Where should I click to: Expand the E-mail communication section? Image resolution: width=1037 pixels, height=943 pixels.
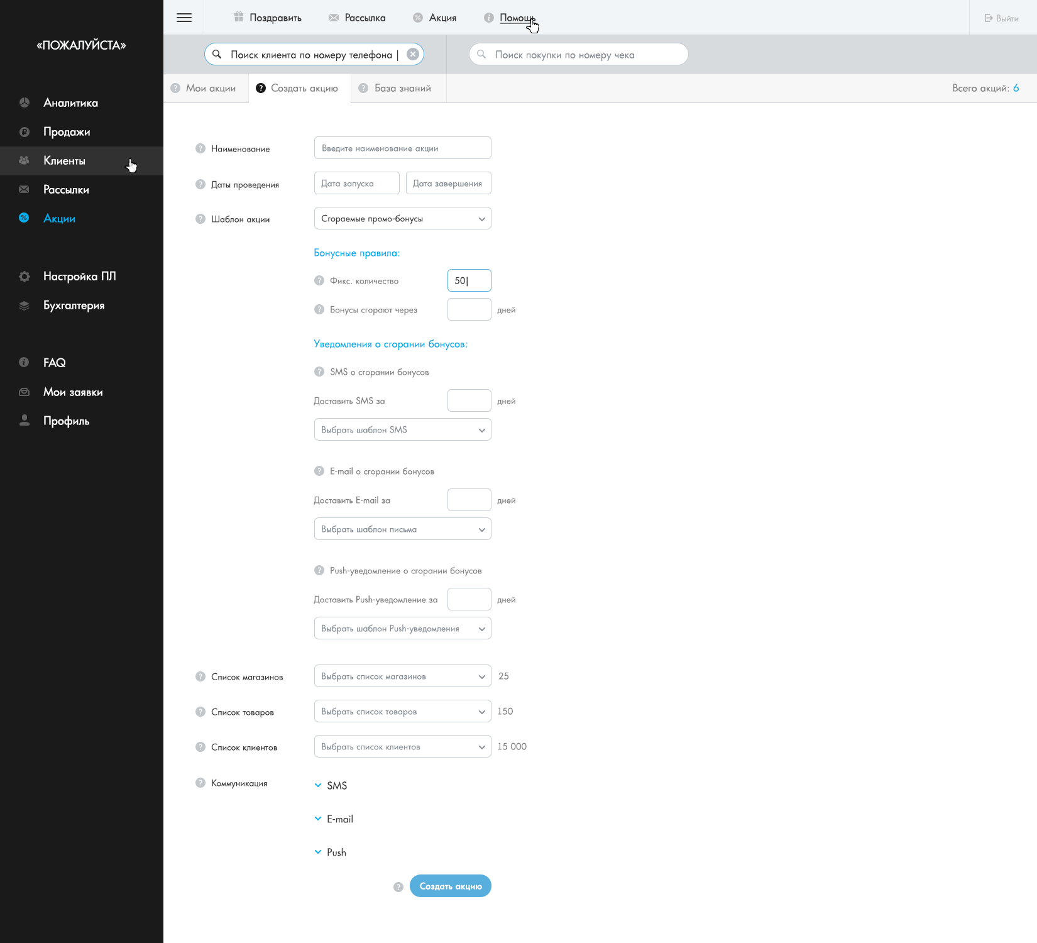[x=319, y=819]
